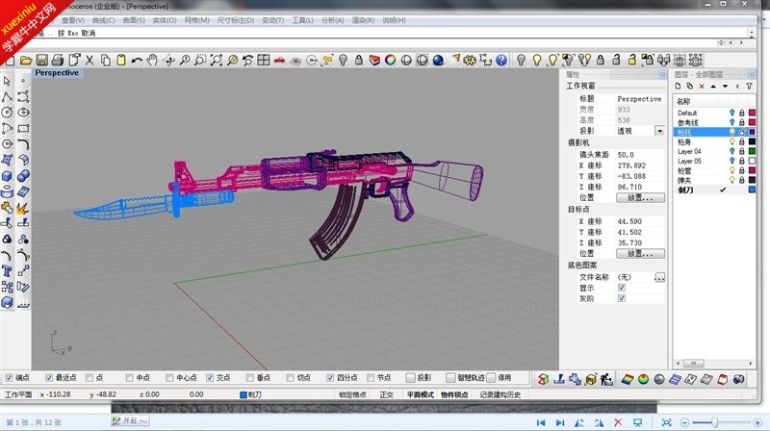Image resolution: width=770 pixels, height=431 pixels.
Task: Cut selection with the scissors icon
Action: coord(90,61)
